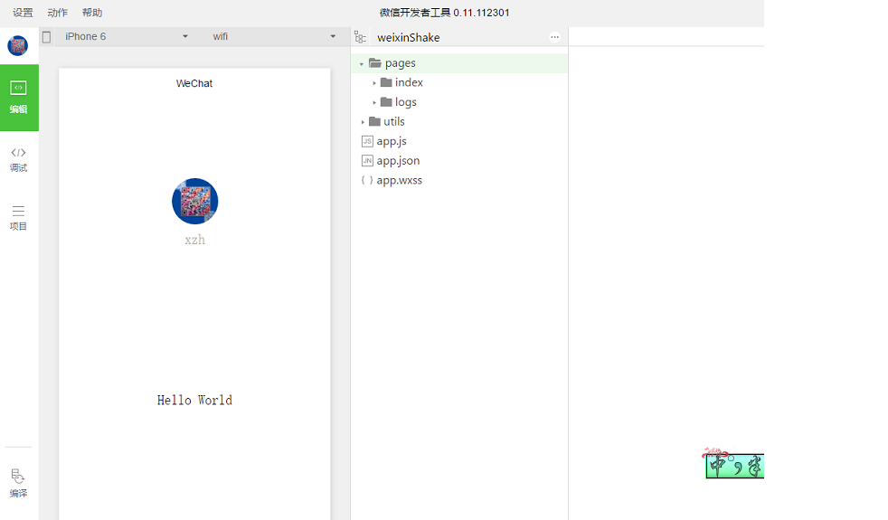
Task: Expand the index folder arrow
Action: pyautogui.click(x=374, y=83)
